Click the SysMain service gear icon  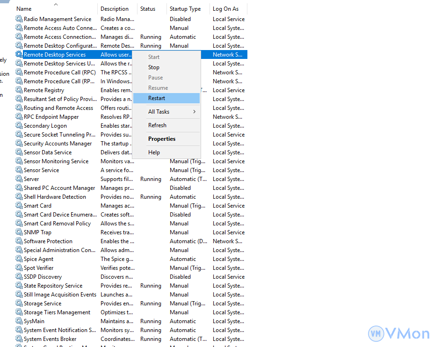(x=19, y=321)
